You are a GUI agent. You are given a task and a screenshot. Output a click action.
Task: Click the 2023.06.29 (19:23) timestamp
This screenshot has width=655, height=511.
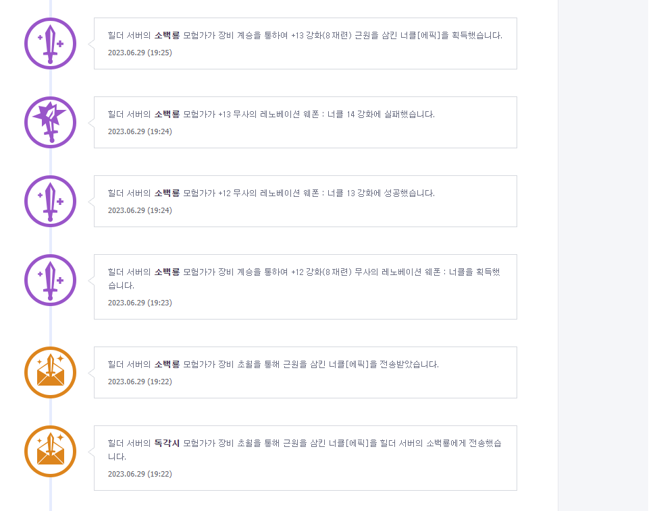click(x=140, y=303)
